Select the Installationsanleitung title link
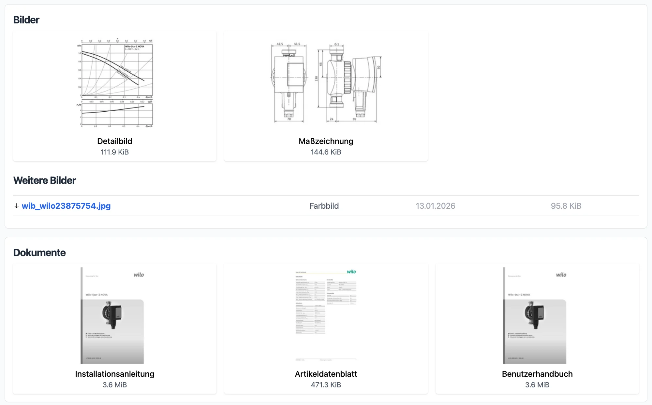Screen dimensions: 652x405 coord(114,374)
